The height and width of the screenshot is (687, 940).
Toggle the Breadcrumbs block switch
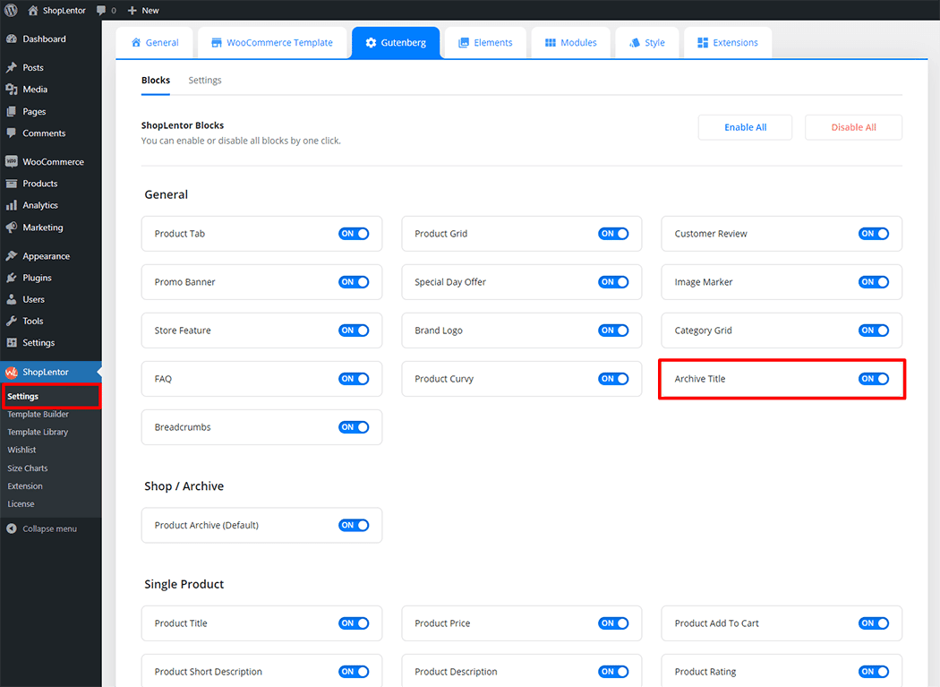pos(354,427)
